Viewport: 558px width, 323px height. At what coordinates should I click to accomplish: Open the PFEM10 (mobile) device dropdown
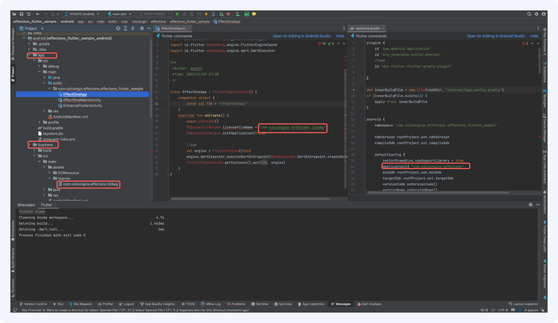click(81, 14)
